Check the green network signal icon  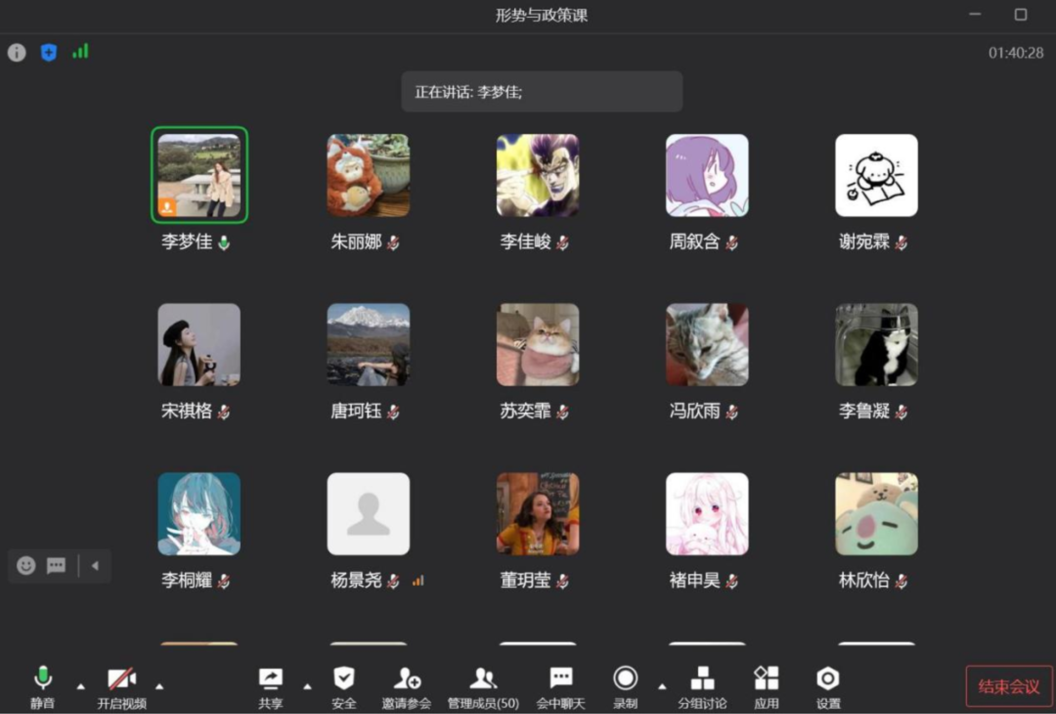81,51
